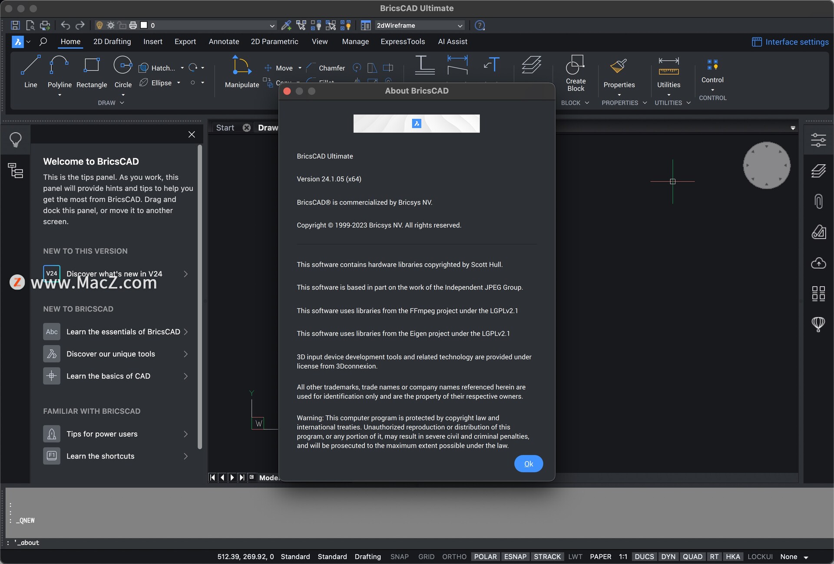Open the Control ribbon tool
834x564 pixels.
click(x=712, y=71)
